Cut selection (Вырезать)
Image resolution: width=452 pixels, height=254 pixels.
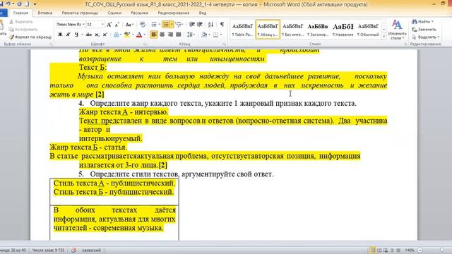tap(21, 22)
